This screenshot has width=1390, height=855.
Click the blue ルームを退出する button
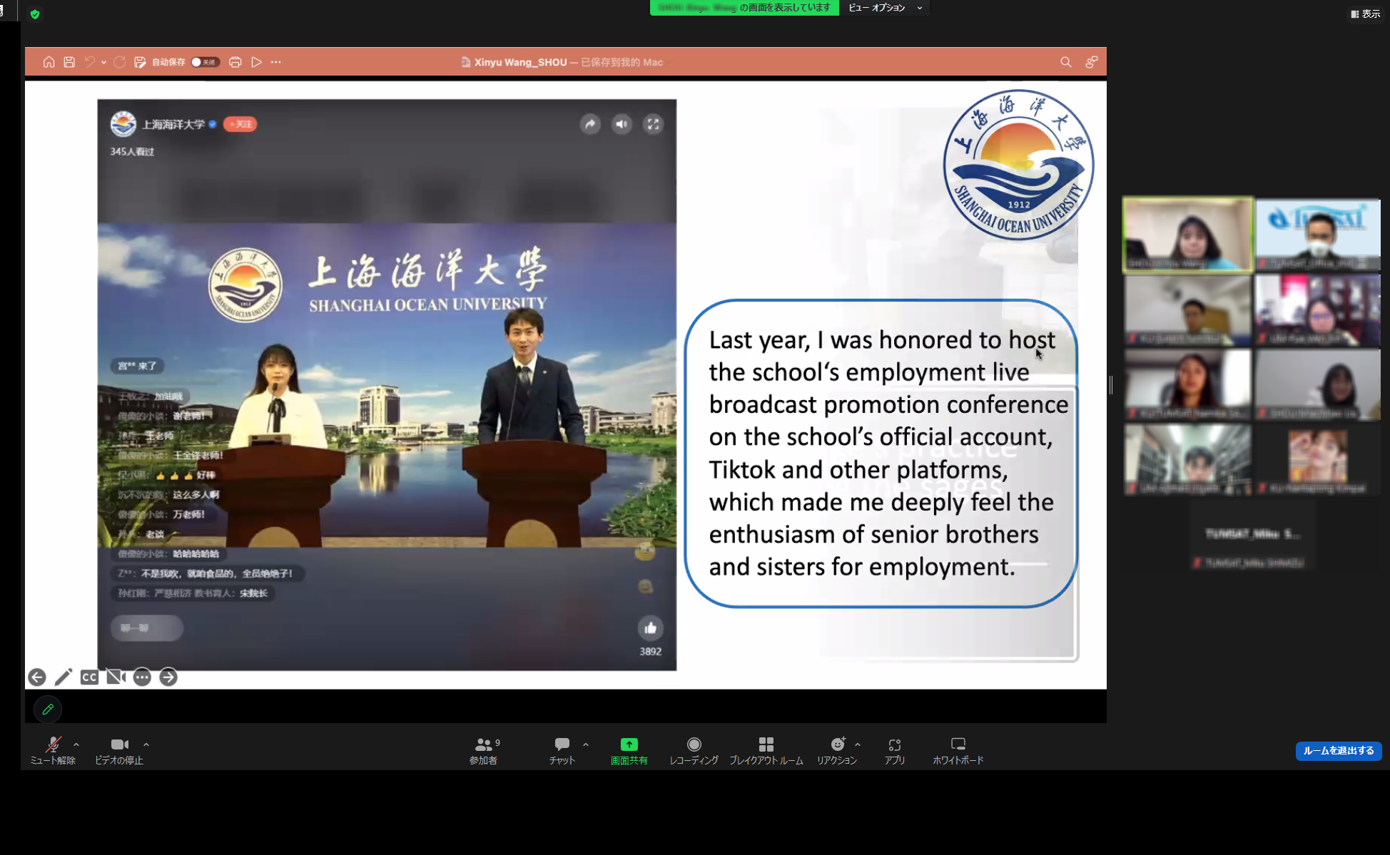pos(1339,750)
